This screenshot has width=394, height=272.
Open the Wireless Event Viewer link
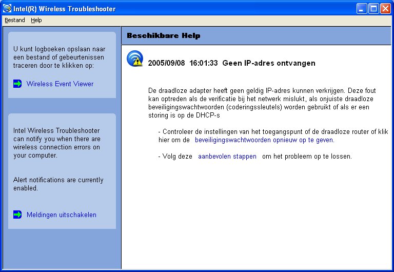60,84
